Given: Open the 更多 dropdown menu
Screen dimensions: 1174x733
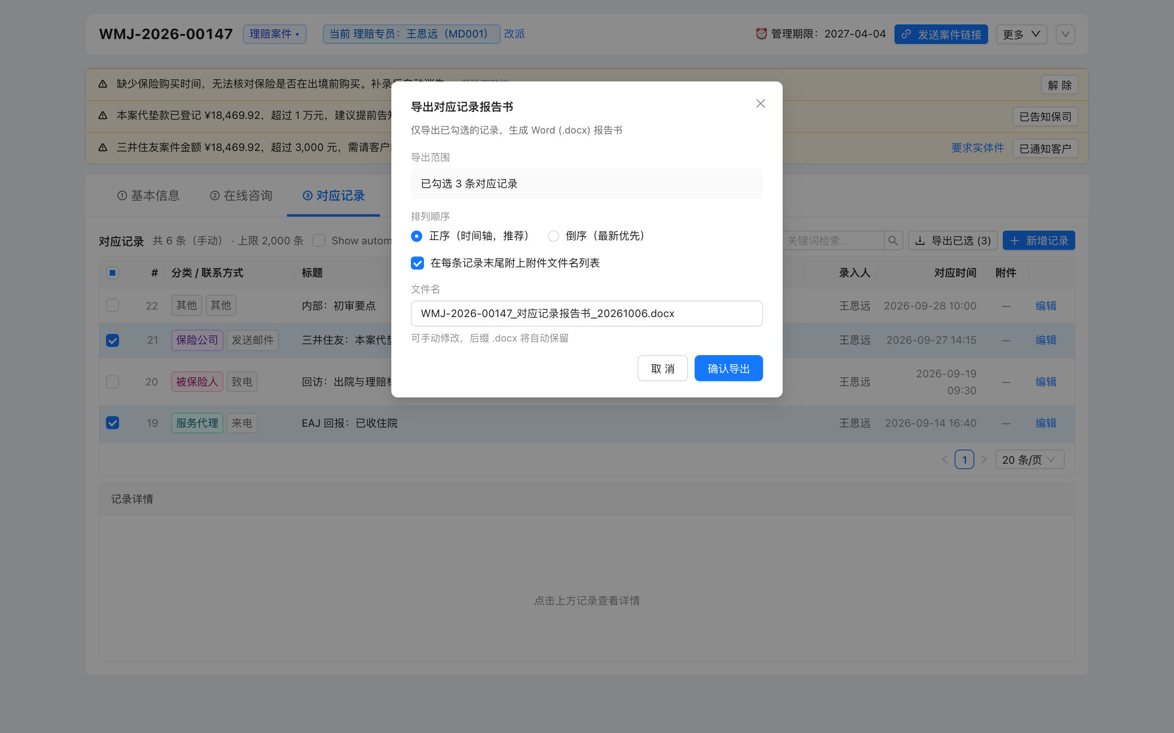Looking at the screenshot, I should pyautogui.click(x=1021, y=34).
